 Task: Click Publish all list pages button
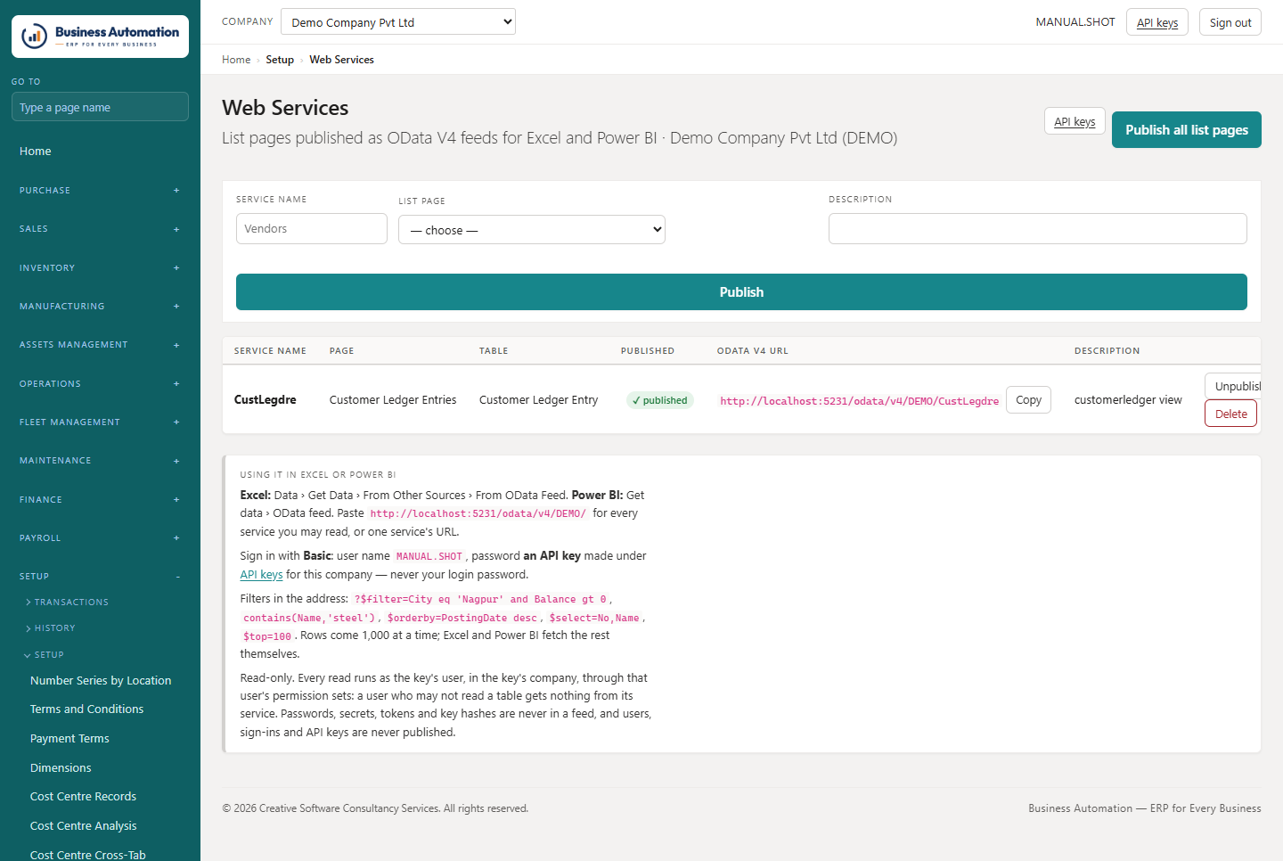[x=1187, y=130]
